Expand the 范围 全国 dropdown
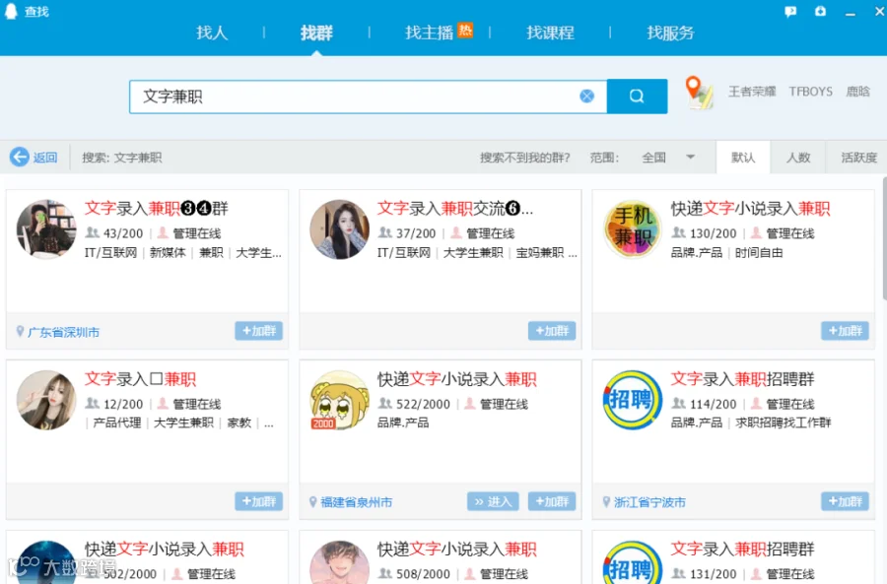The image size is (887, 584). pyautogui.click(x=690, y=158)
